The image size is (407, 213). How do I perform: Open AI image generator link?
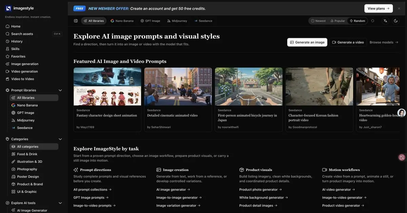[x=173, y=190]
